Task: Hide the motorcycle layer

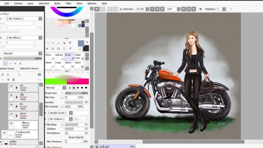Action: 5,132
